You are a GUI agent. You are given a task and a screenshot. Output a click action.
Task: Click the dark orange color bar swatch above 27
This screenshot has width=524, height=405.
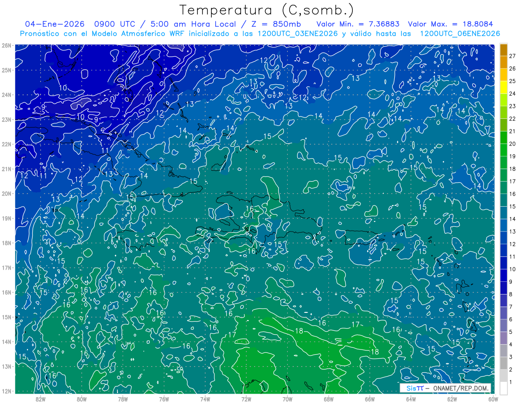coord(503,49)
